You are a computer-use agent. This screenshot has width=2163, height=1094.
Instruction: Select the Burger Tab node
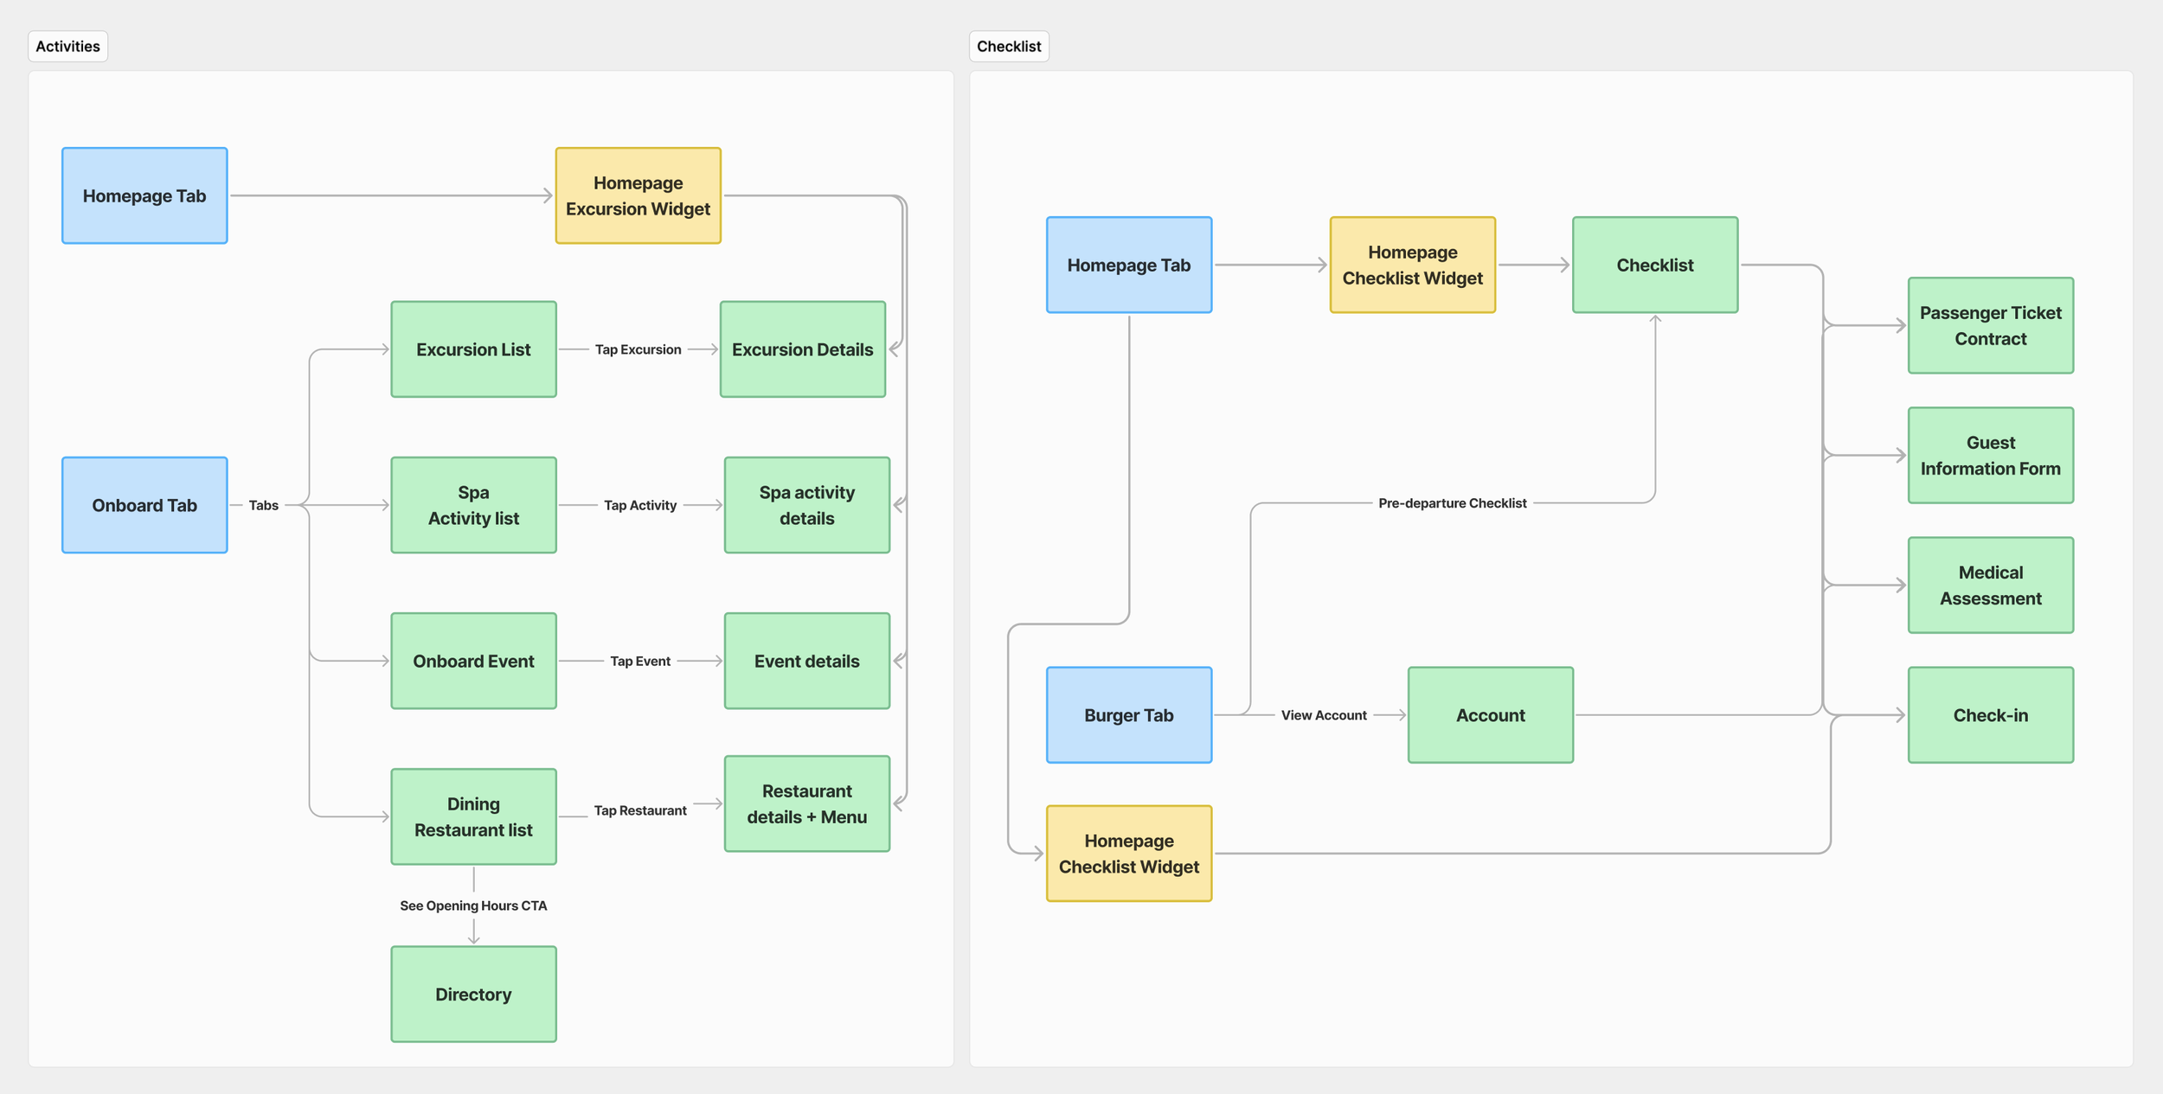pyautogui.click(x=1129, y=714)
